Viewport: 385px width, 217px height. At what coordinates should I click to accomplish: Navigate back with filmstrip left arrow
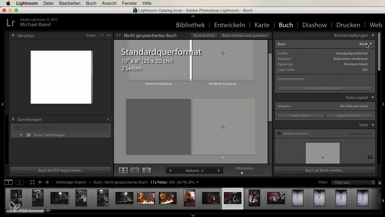pyautogui.click(x=40, y=182)
